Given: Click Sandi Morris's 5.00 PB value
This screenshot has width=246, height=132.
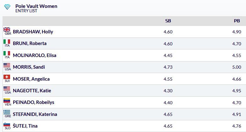Looking at the screenshot, I should (237, 67).
